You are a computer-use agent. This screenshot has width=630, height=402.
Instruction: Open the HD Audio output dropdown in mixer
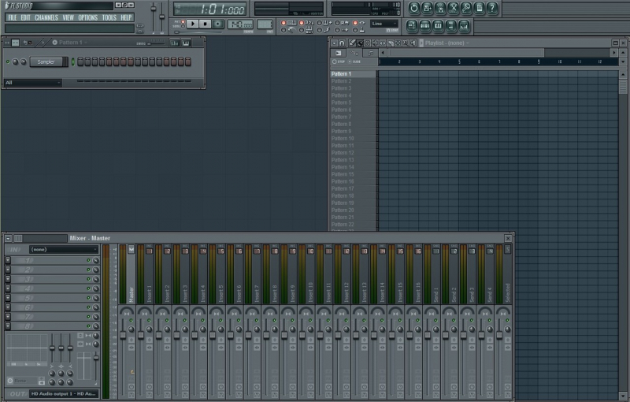coord(65,393)
